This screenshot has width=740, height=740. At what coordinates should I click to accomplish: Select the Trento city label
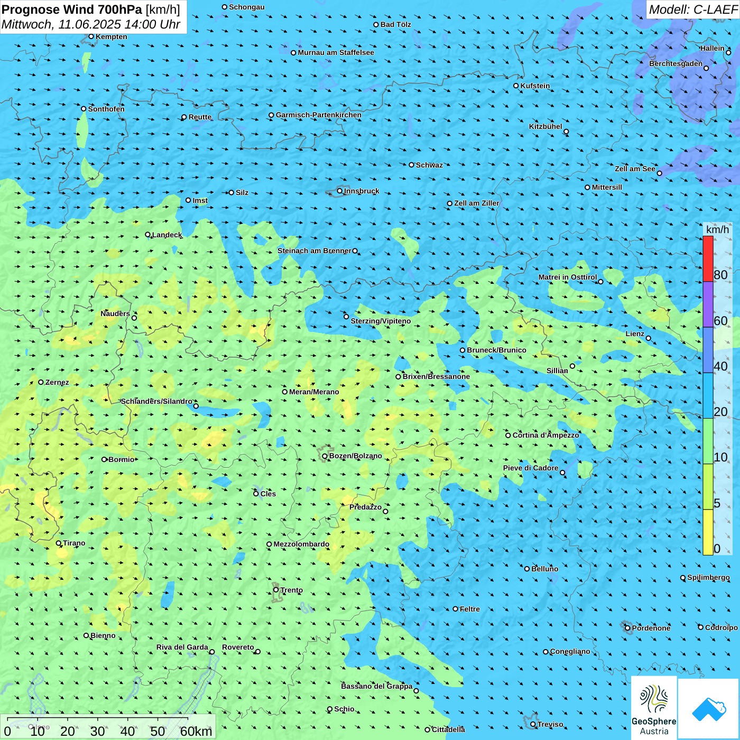point(292,590)
